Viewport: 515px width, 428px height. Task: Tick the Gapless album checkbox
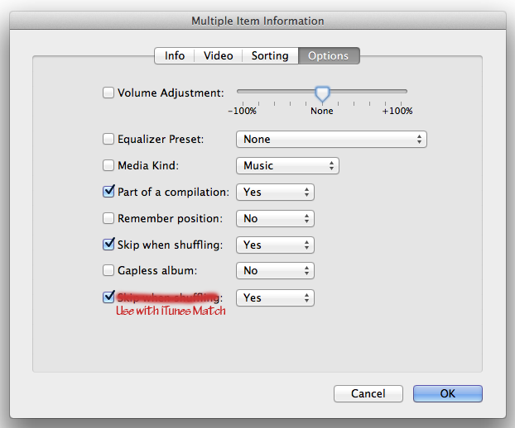point(108,271)
